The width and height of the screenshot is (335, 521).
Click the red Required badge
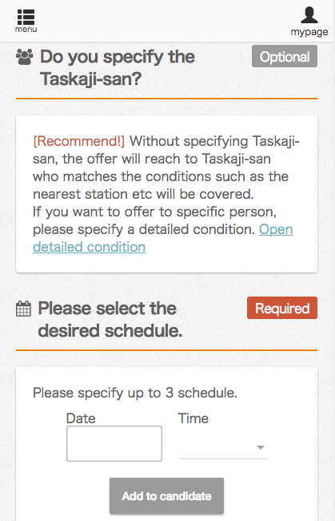(282, 308)
